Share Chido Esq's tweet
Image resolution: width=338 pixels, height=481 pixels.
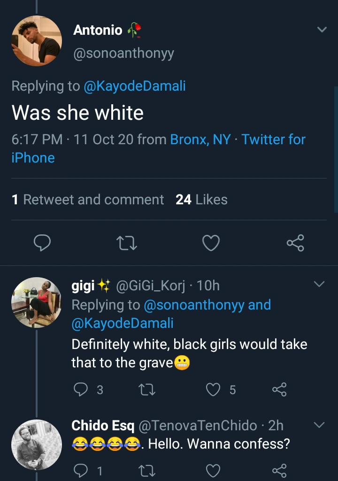[x=279, y=470]
